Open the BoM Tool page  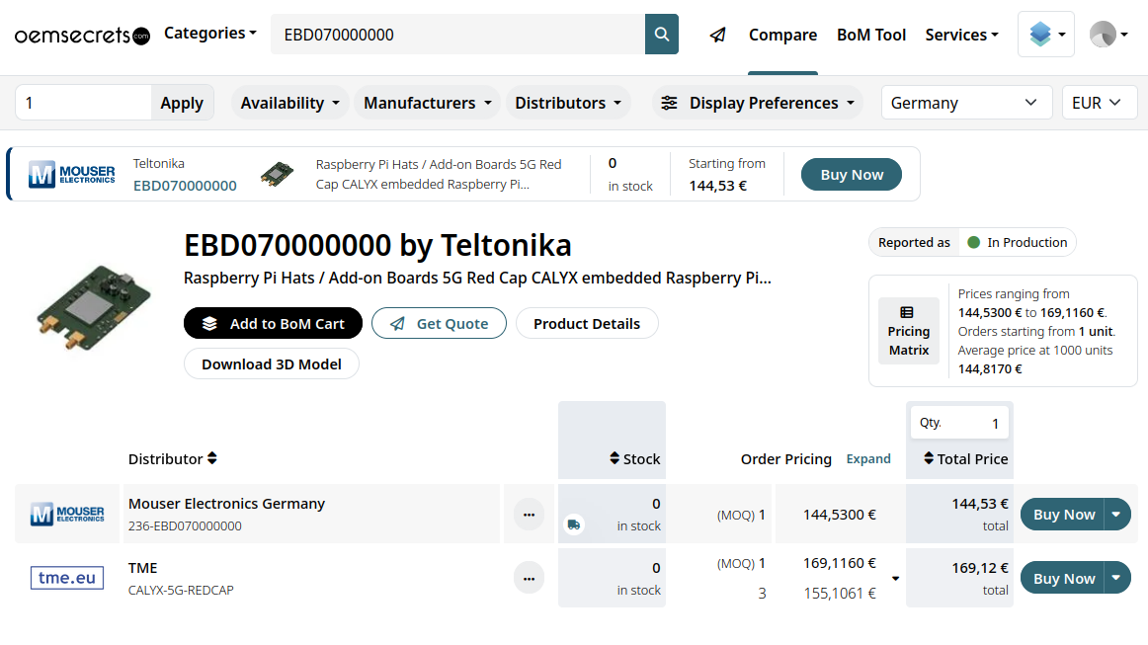click(870, 35)
